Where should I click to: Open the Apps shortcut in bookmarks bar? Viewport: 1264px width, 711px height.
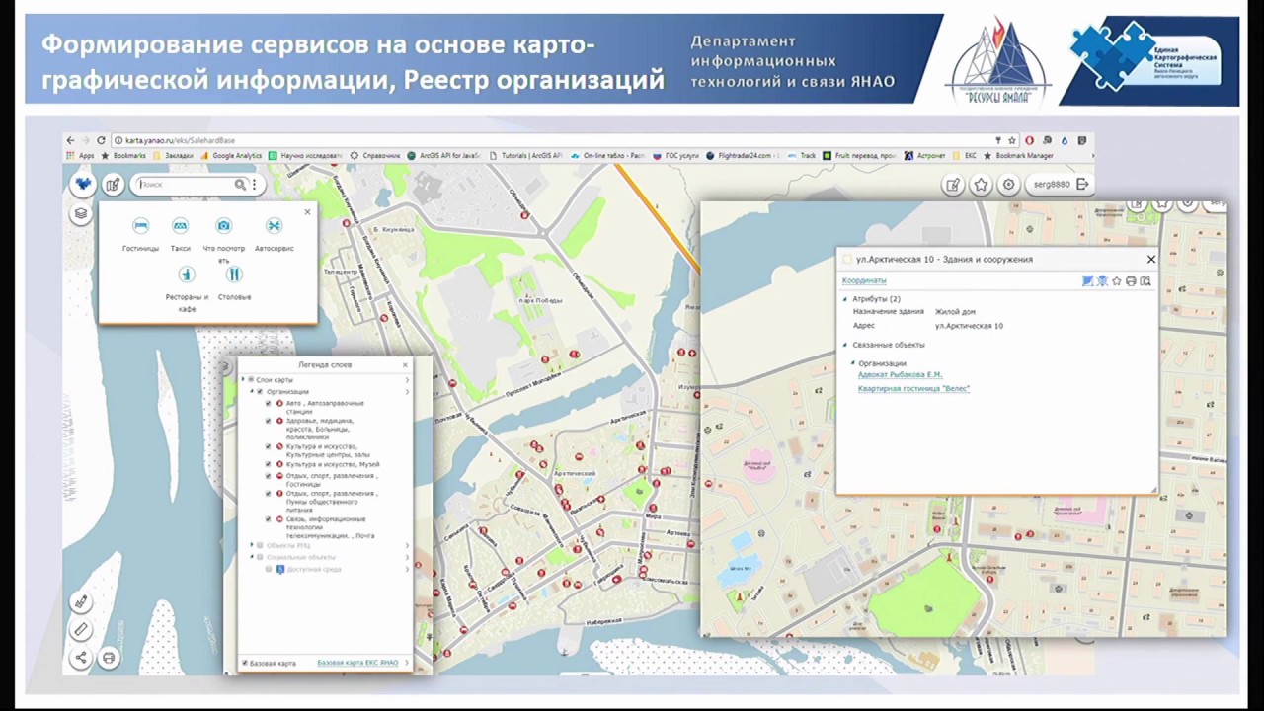pyautogui.click(x=81, y=156)
